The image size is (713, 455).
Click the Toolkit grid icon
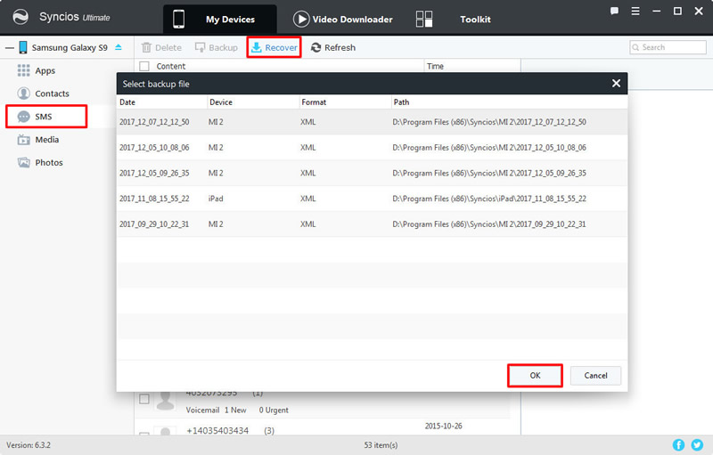click(x=424, y=19)
